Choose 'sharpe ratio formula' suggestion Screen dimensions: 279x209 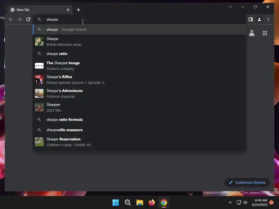tap(140, 120)
